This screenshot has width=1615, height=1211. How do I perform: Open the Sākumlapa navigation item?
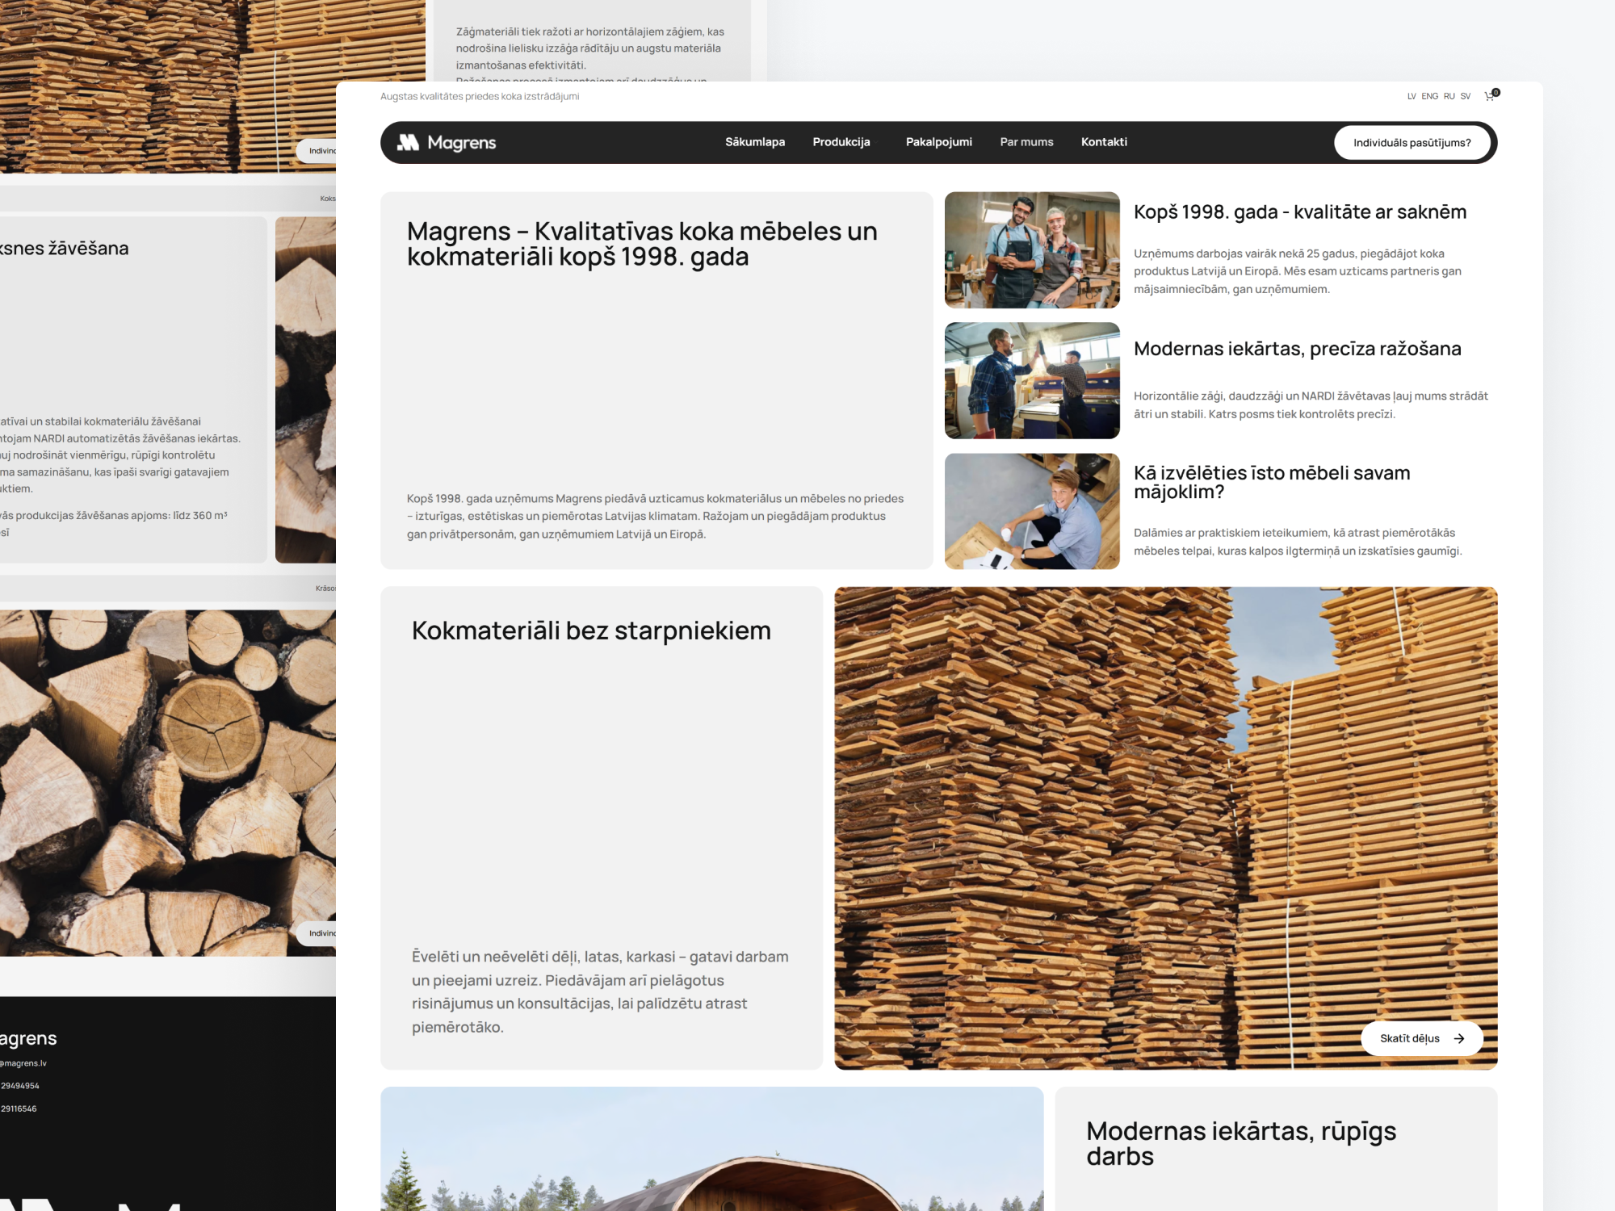pyautogui.click(x=754, y=141)
